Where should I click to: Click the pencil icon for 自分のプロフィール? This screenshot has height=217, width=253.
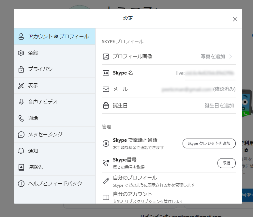pyautogui.click(x=106, y=181)
